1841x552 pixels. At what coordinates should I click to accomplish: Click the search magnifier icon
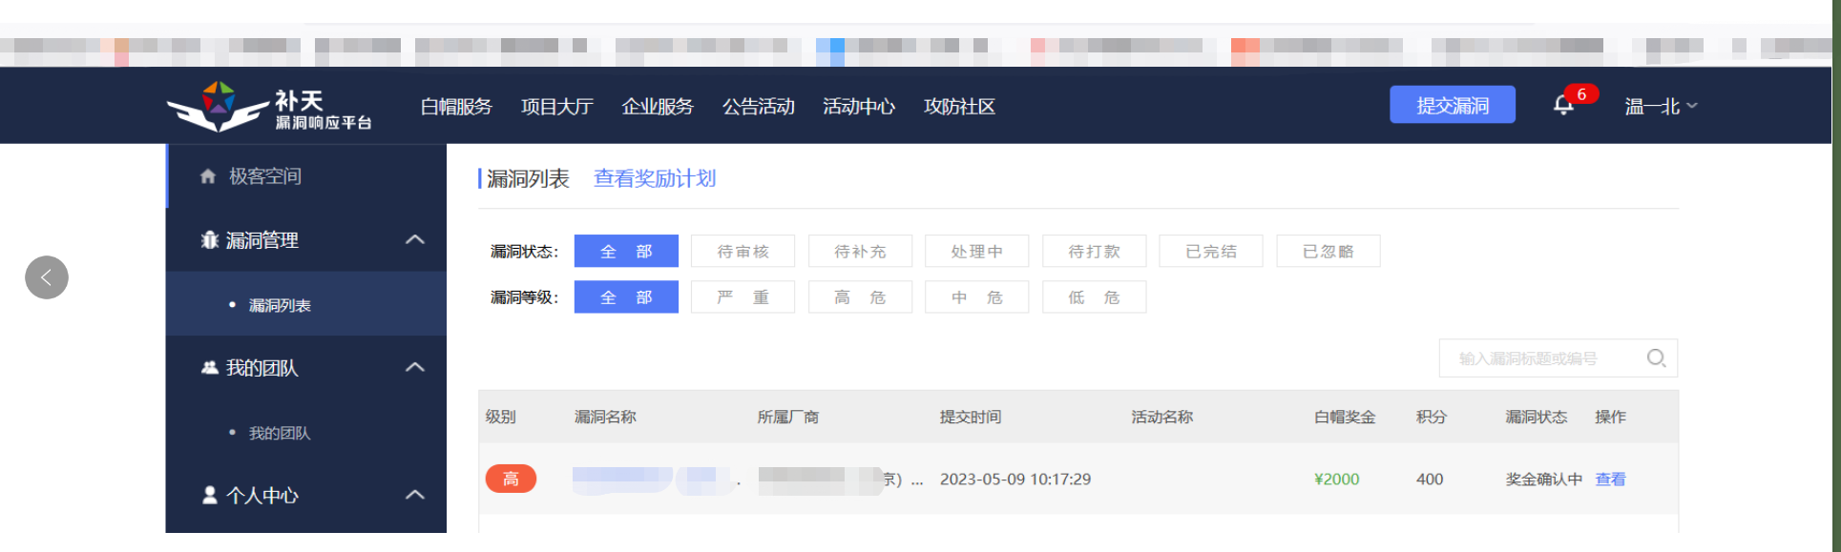pyautogui.click(x=1657, y=358)
